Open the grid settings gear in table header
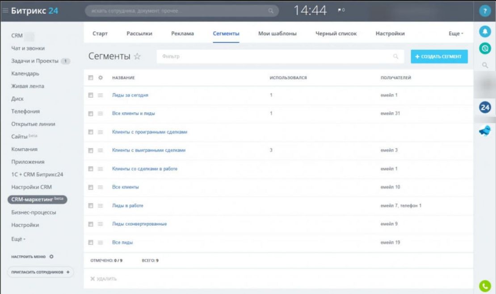This screenshot has height=294, width=496. coord(101,78)
